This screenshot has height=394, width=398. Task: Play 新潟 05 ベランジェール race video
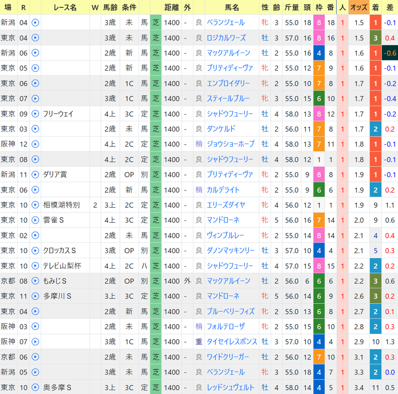35,372
